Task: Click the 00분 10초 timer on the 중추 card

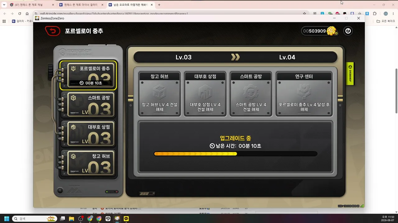Action: [x=91, y=83]
